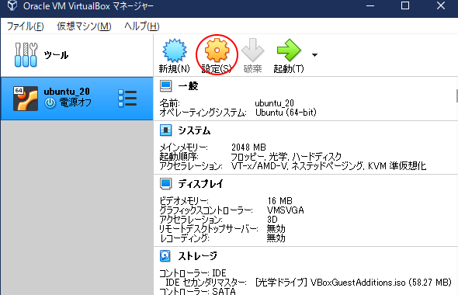458x295 pixels.
Task: Click the VBoxGuestAdditions.iso optical drive entry
Action: [x=353, y=283]
